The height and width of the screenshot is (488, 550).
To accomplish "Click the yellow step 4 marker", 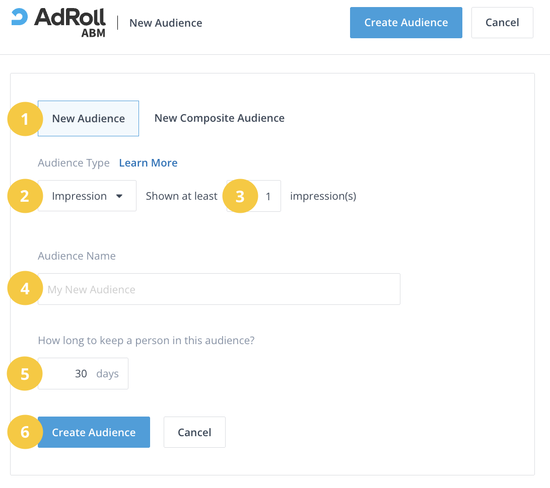I will coord(24,289).
